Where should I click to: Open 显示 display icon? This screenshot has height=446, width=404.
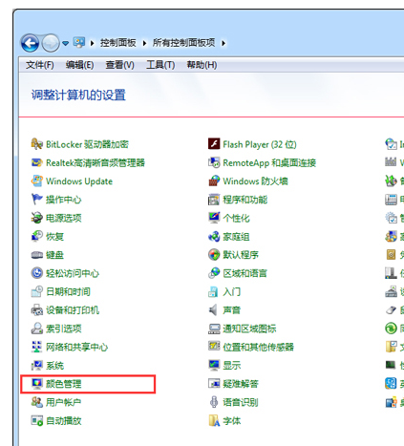click(214, 366)
